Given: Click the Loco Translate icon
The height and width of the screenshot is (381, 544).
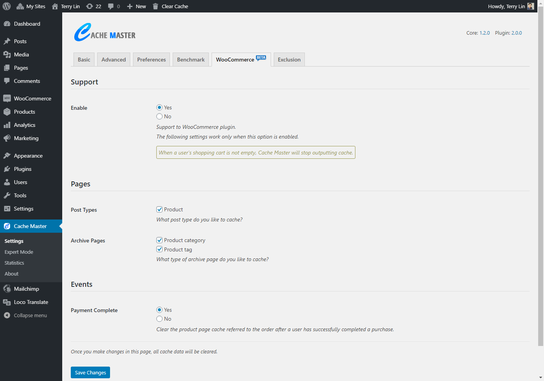Looking at the screenshot, I should click(x=7, y=302).
